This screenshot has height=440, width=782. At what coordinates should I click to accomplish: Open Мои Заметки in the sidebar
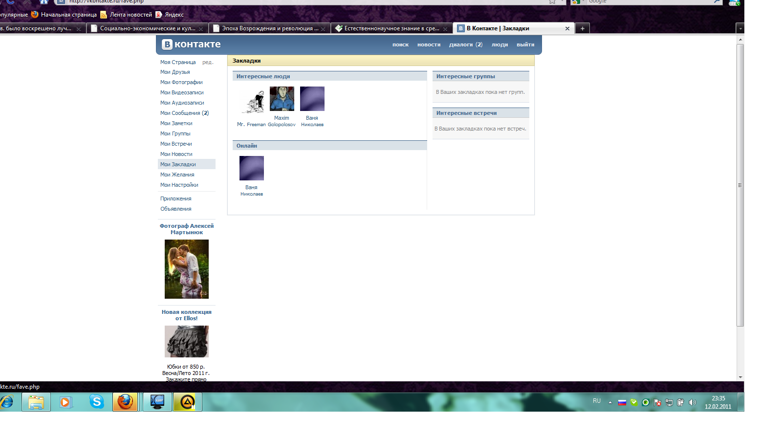(176, 123)
